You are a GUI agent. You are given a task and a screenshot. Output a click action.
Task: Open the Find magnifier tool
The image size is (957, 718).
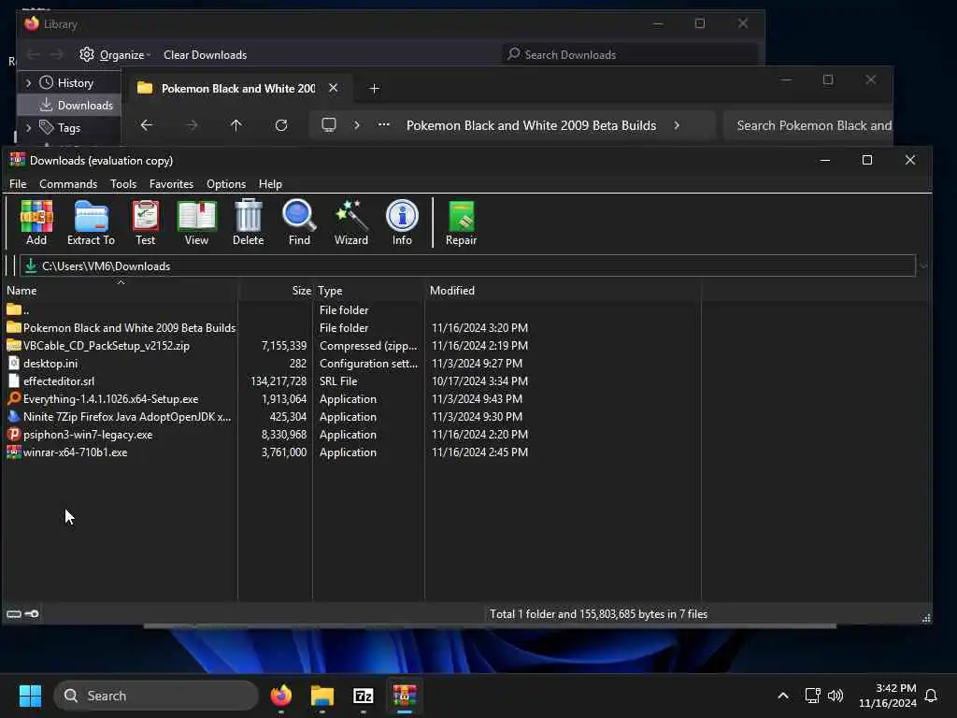(x=299, y=223)
